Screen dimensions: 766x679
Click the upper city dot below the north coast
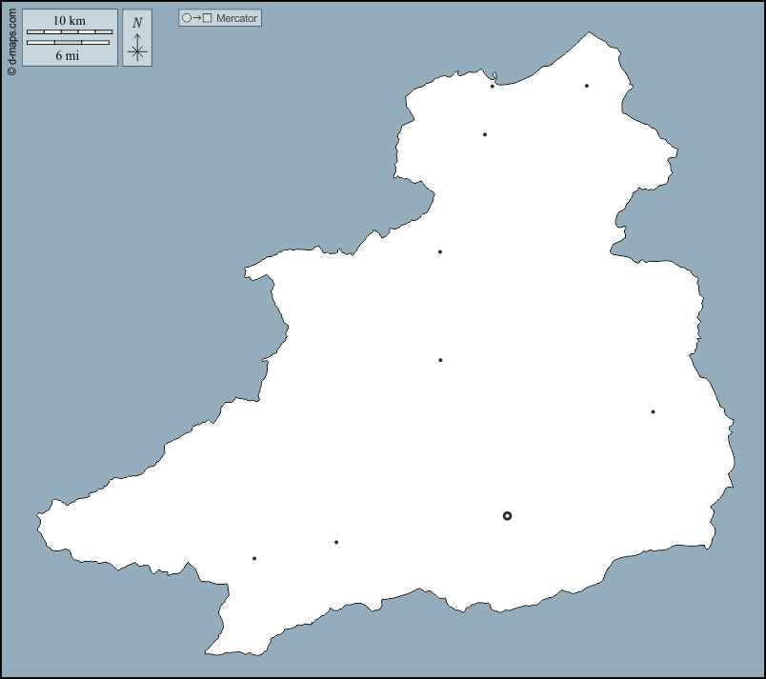point(487,133)
